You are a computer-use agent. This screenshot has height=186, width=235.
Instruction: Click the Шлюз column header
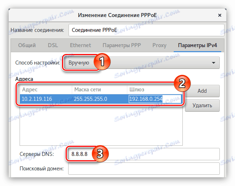[x=154, y=90]
